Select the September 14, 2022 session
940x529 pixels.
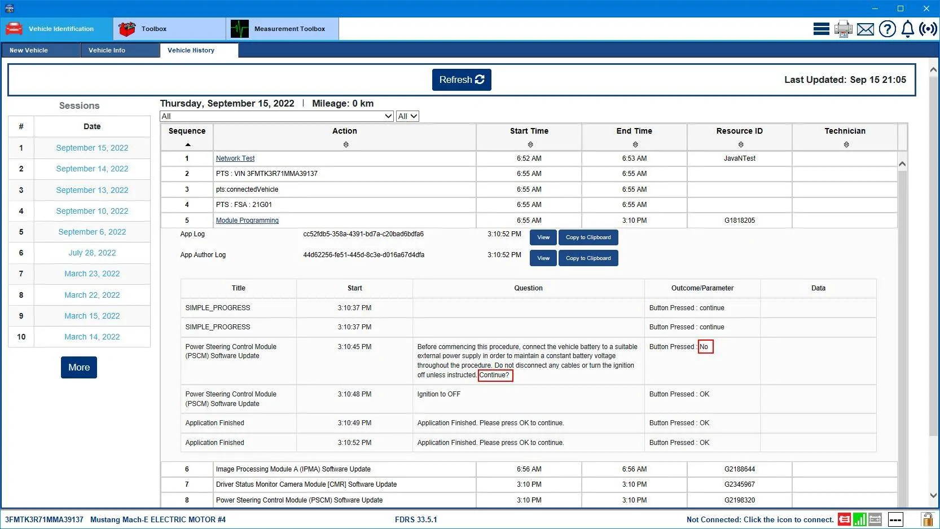click(x=92, y=169)
